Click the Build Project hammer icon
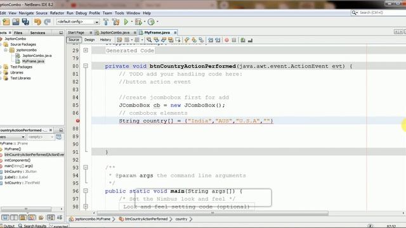The height and width of the screenshot is (228, 406). (106, 22)
